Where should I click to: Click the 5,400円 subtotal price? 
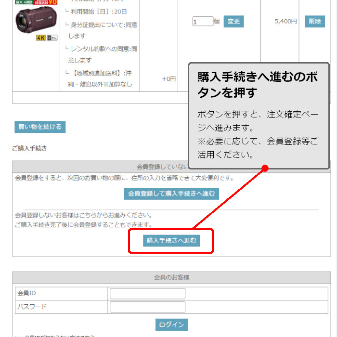pos(285,22)
